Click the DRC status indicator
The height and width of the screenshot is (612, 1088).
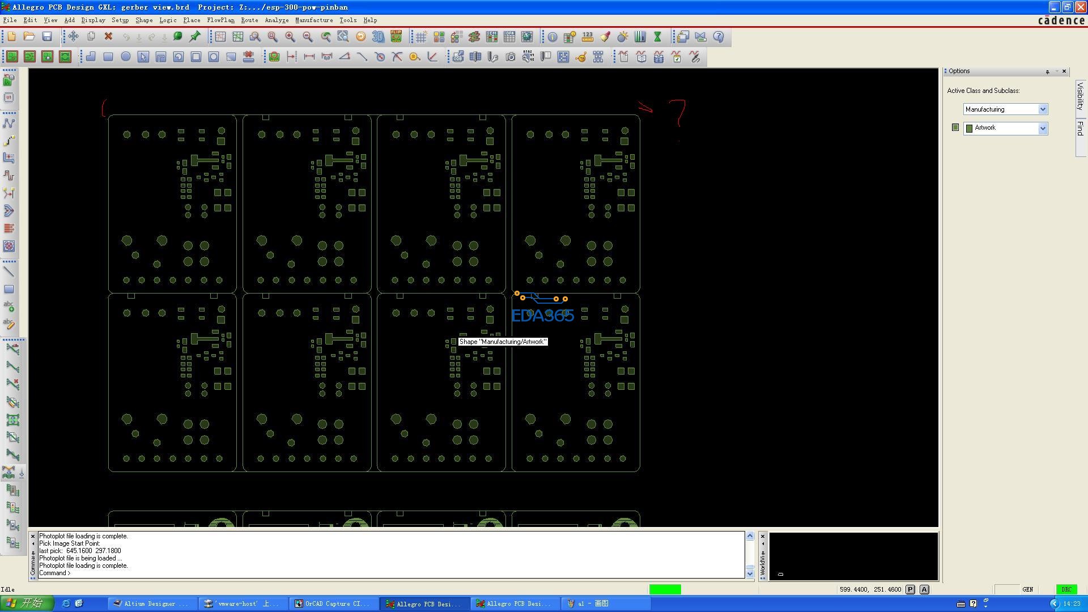pos(1066,589)
